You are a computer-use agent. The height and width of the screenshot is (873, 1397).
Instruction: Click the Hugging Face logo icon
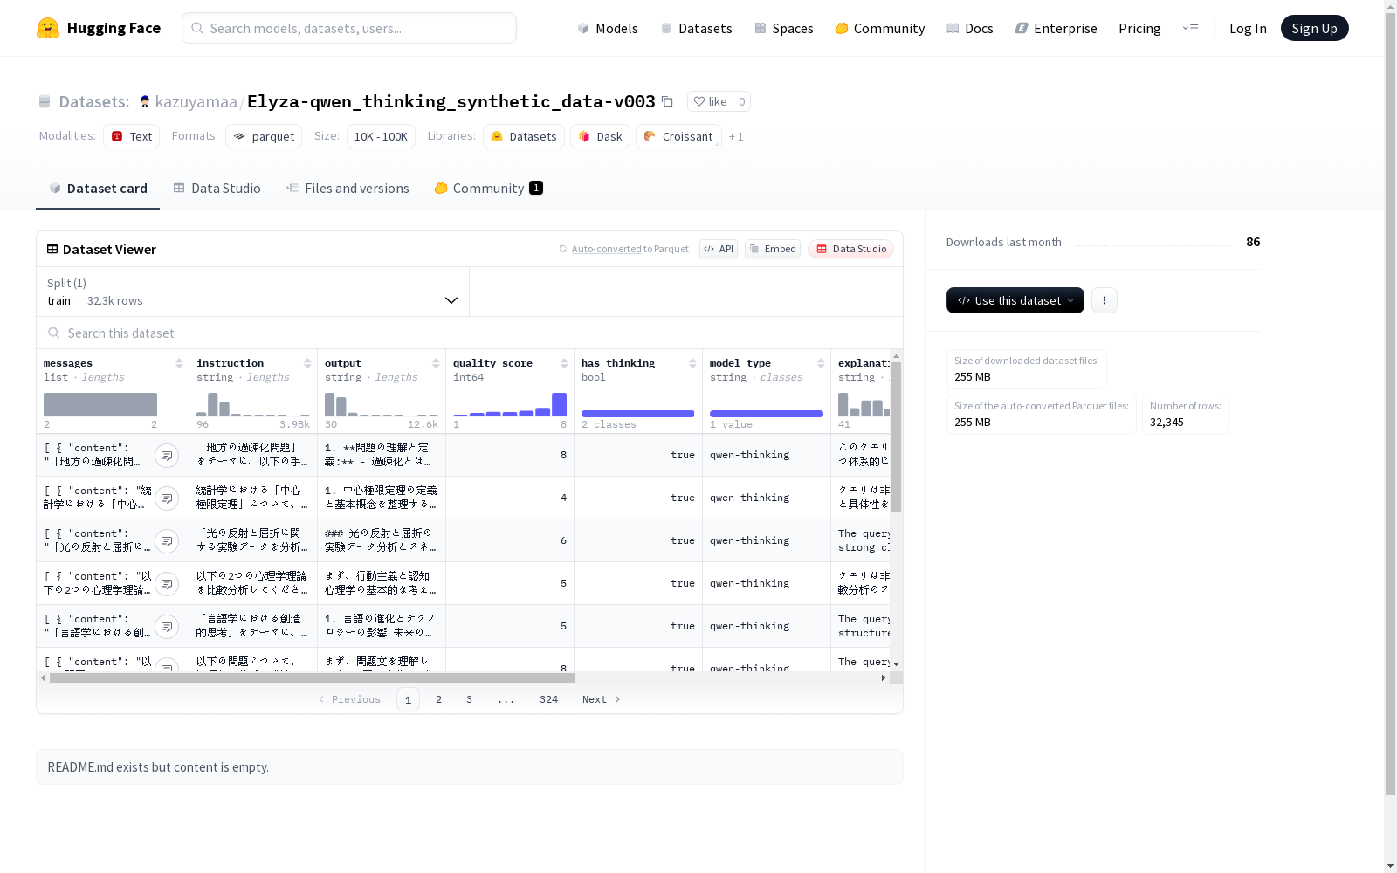[x=48, y=28]
